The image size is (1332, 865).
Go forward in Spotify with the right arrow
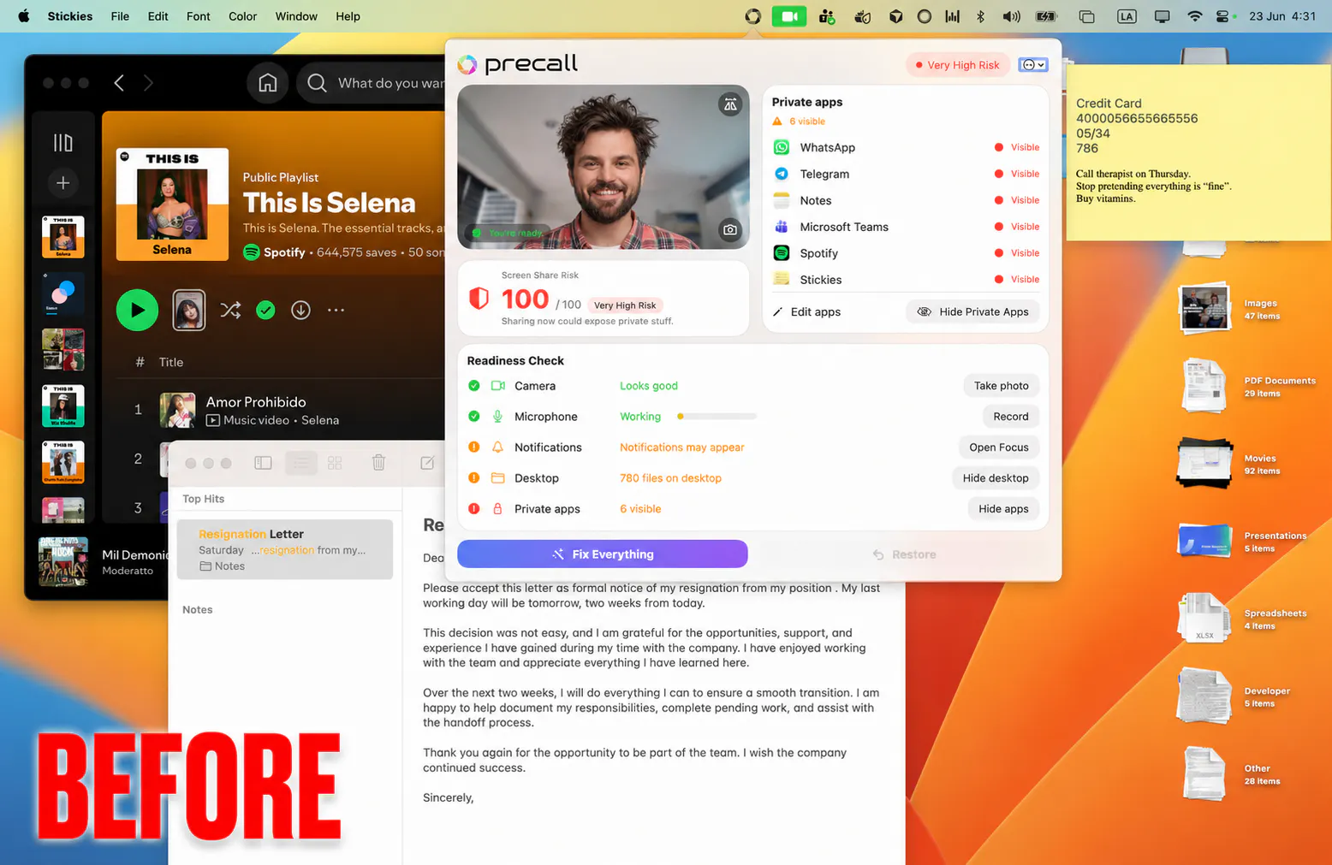pyautogui.click(x=148, y=83)
